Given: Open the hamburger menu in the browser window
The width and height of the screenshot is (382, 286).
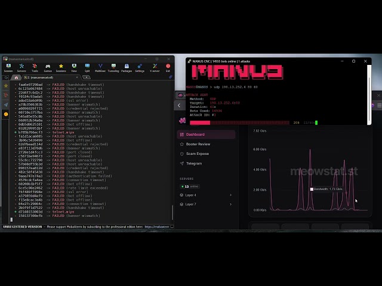Looking at the screenshot, I should pyautogui.click(x=380, y=105).
